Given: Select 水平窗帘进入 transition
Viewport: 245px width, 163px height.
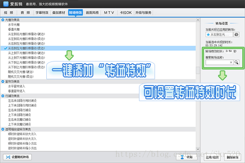Looking at the screenshot, I should point(16,86).
